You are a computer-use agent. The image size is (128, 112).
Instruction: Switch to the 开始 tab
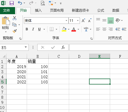(23, 10)
